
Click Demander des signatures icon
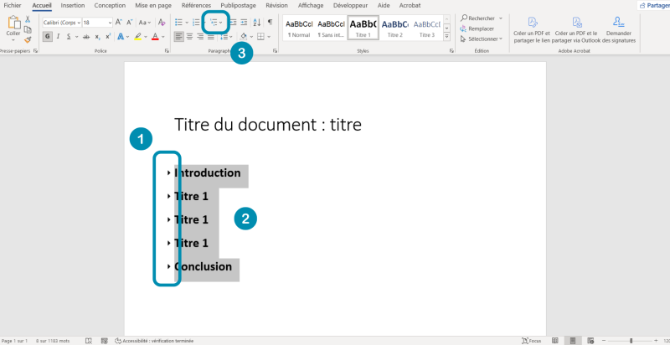[x=618, y=23]
